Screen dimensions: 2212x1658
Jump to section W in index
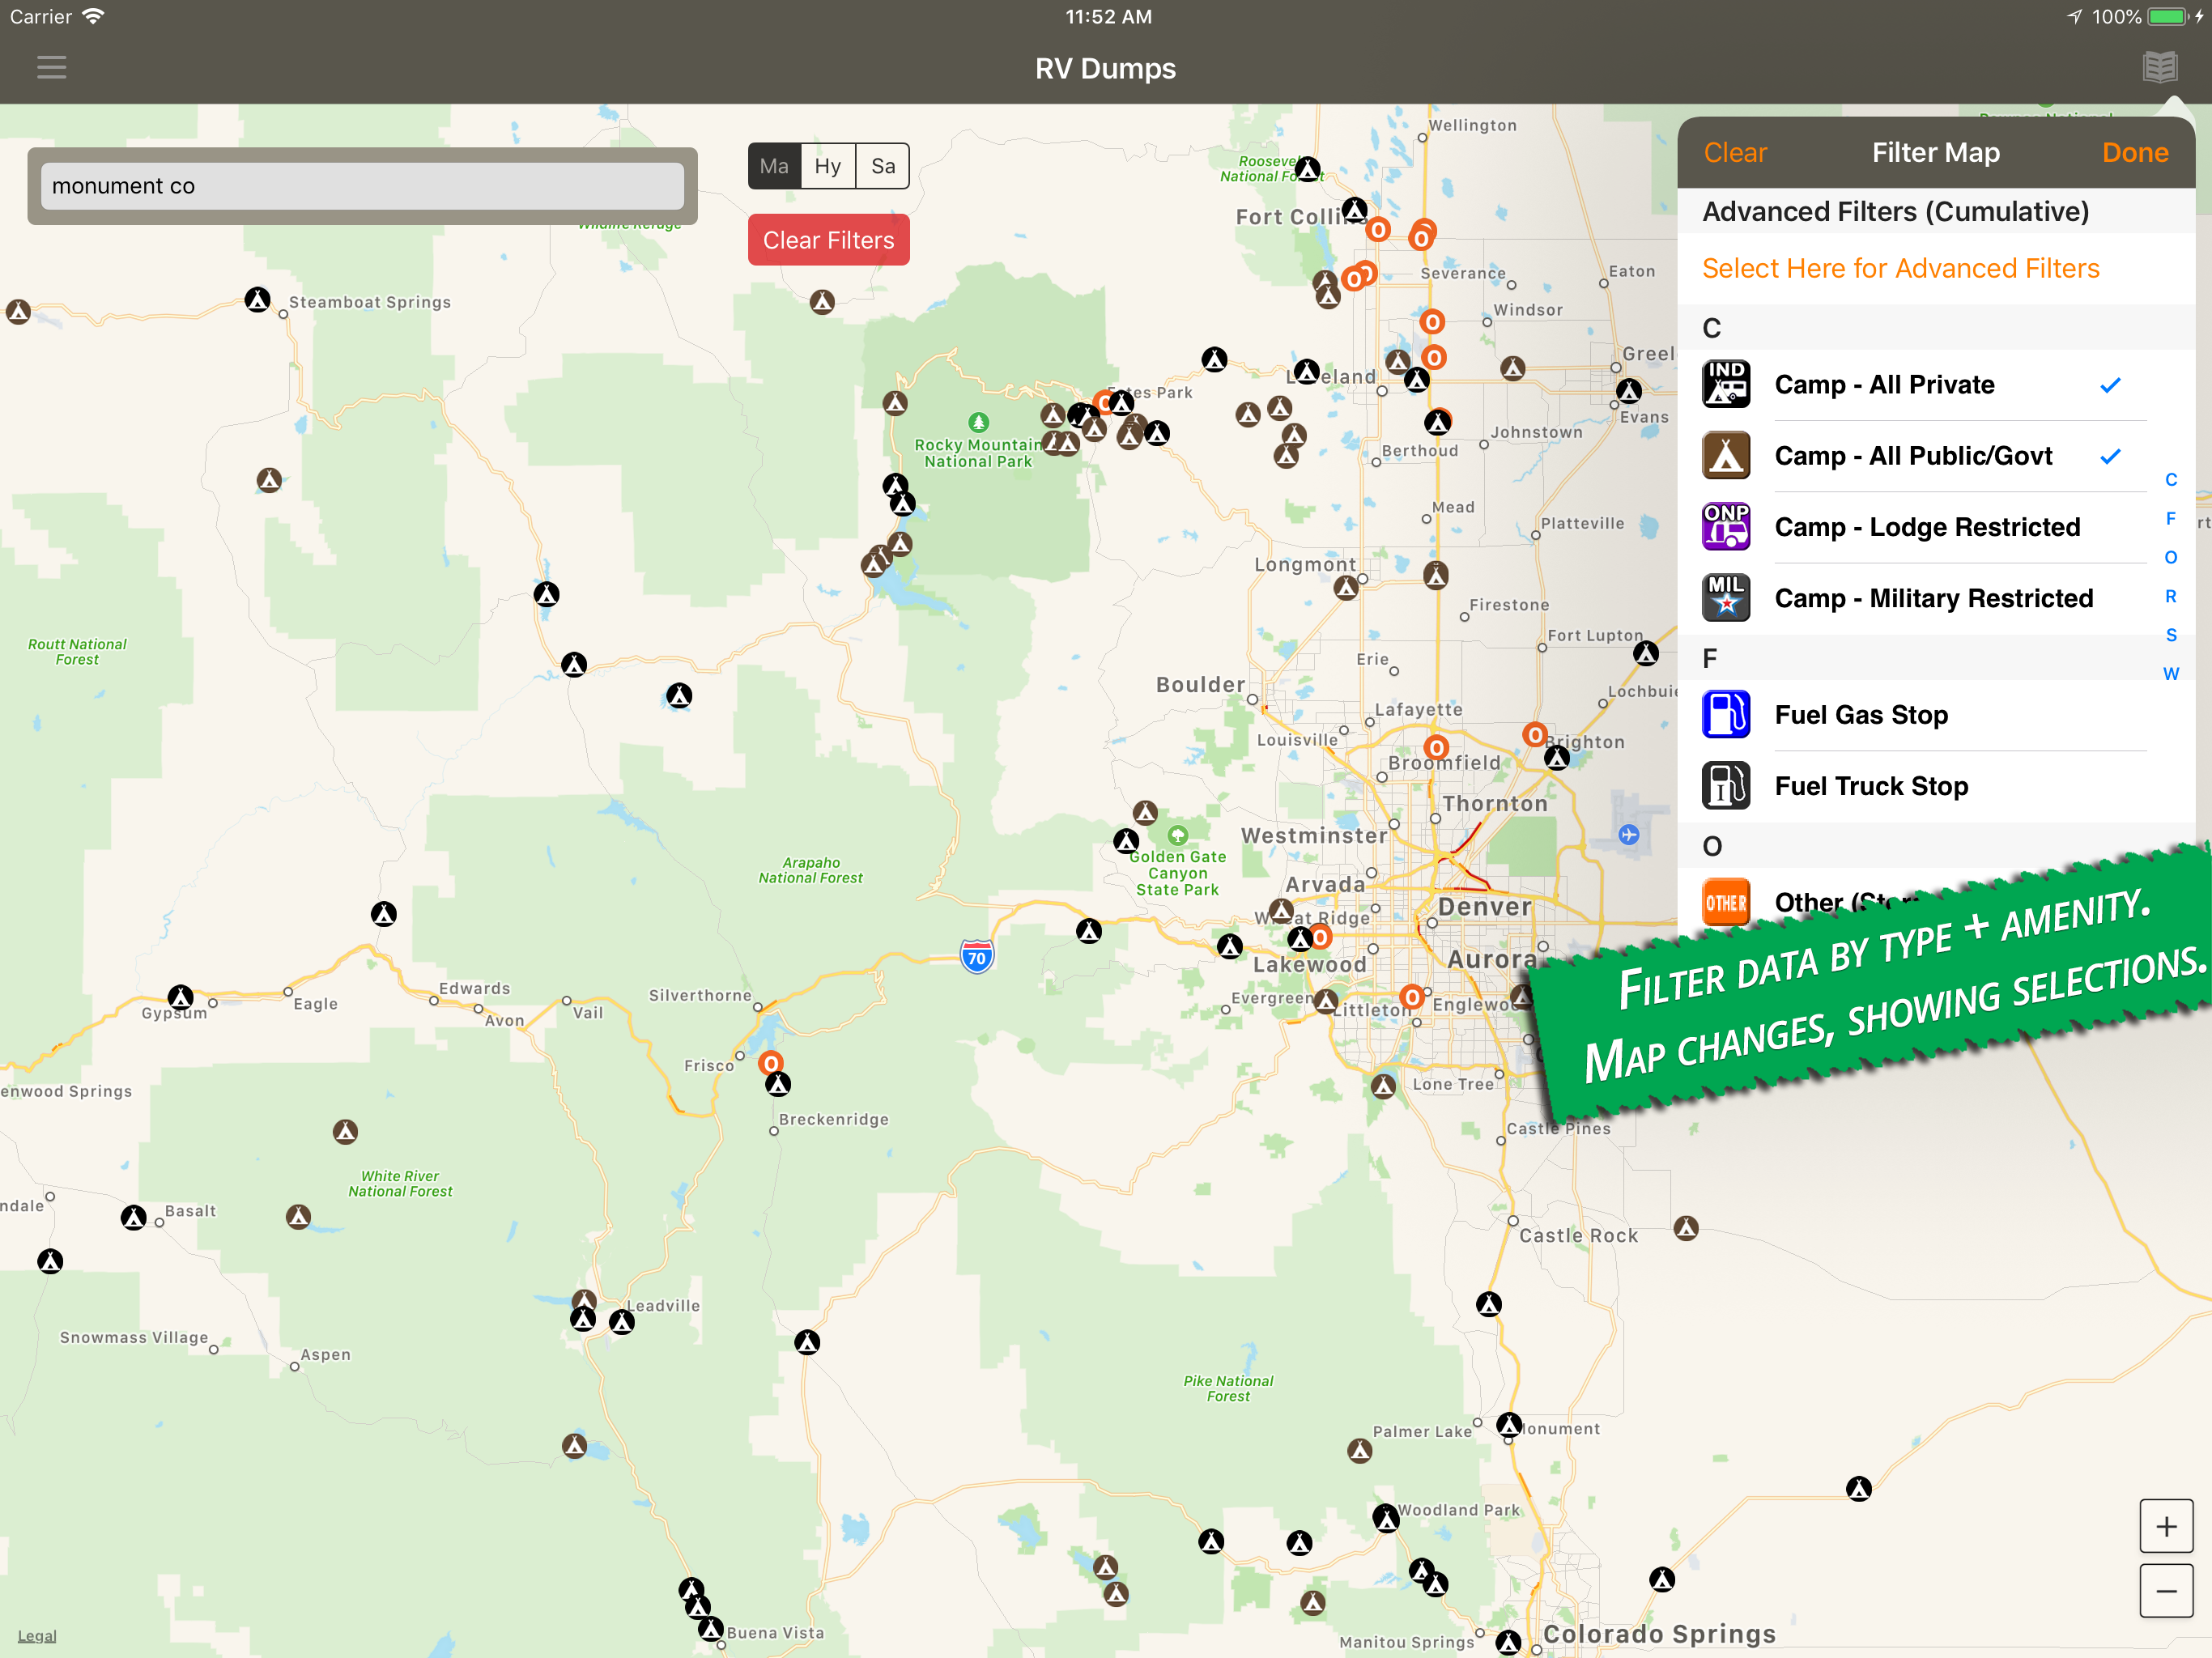coord(2170,674)
